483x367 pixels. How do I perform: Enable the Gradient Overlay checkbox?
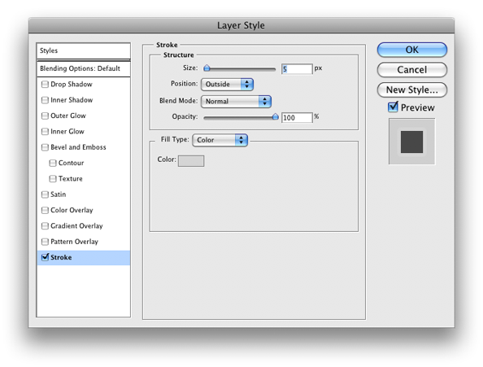[x=45, y=225]
